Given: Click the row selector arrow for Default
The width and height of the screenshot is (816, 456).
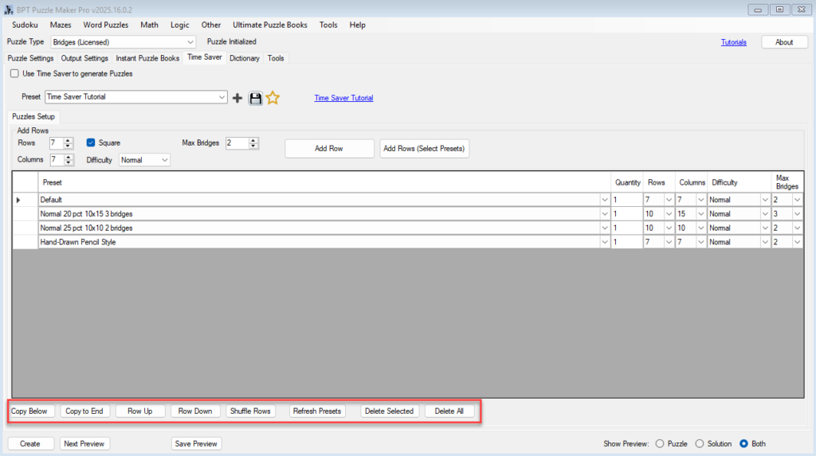Looking at the screenshot, I should pos(19,200).
